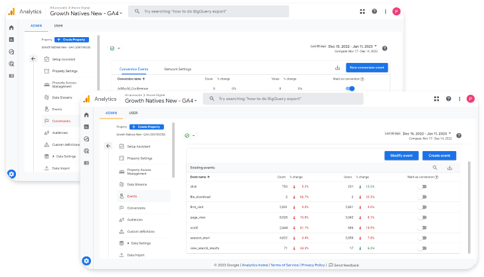
Task: Click Modify event button
Action: pos(401,156)
